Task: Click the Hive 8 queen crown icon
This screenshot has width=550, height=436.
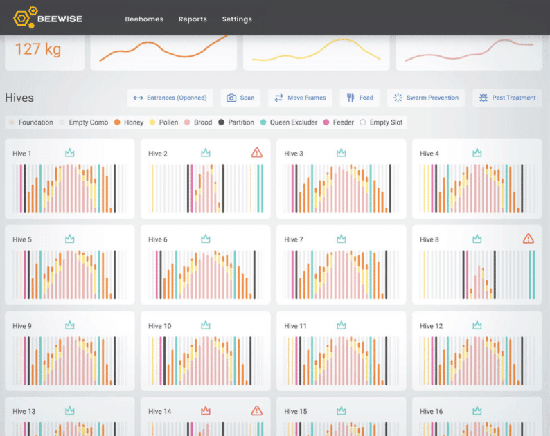Action: (x=477, y=239)
